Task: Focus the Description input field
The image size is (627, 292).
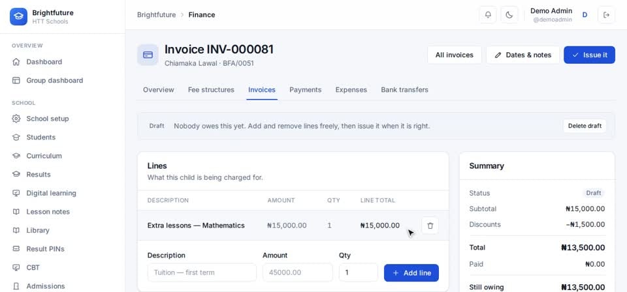Action: (x=202, y=272)
